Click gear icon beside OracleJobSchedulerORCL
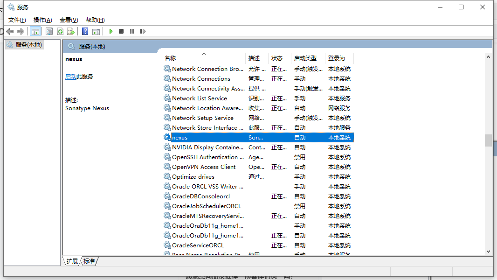497x280 pixels. (167, 206)
